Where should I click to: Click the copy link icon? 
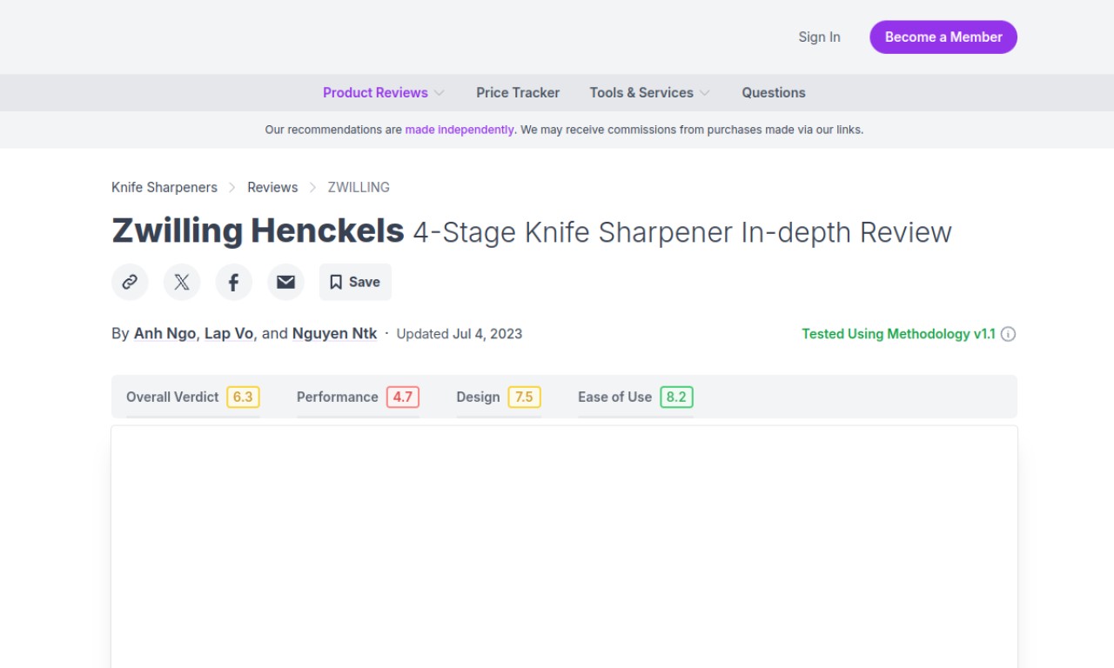point(130,282)
